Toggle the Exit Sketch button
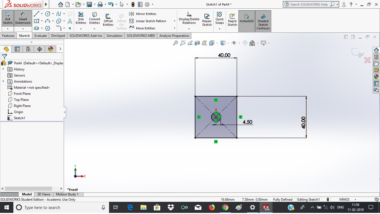Screen dimensions: 380x214 (x=8, y=18)
